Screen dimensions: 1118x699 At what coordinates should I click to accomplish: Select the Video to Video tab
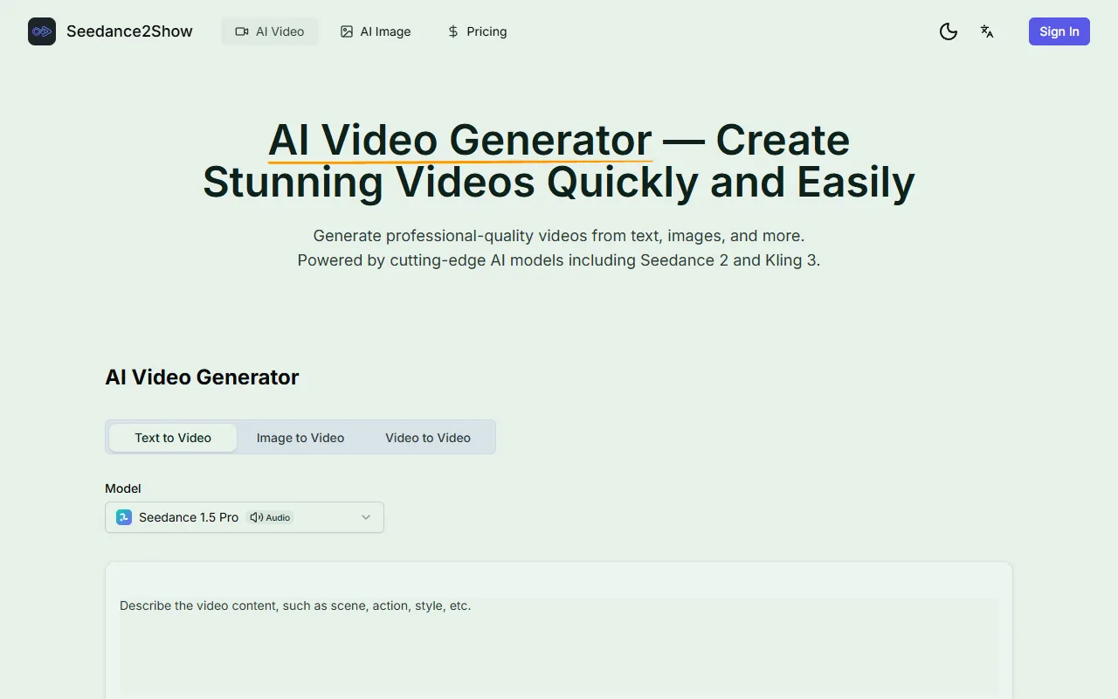(428, 438)
